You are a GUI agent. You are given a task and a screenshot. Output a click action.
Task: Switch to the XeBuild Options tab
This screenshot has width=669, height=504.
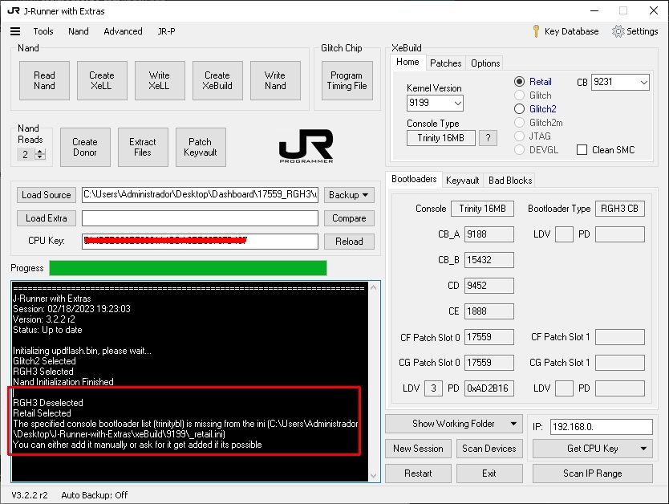click(x=485, y=63)
